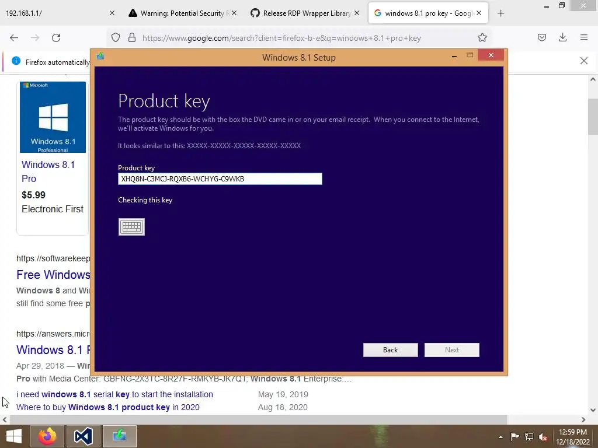Open the Windows 8.1 Pro shopping link

click(48, 171)
